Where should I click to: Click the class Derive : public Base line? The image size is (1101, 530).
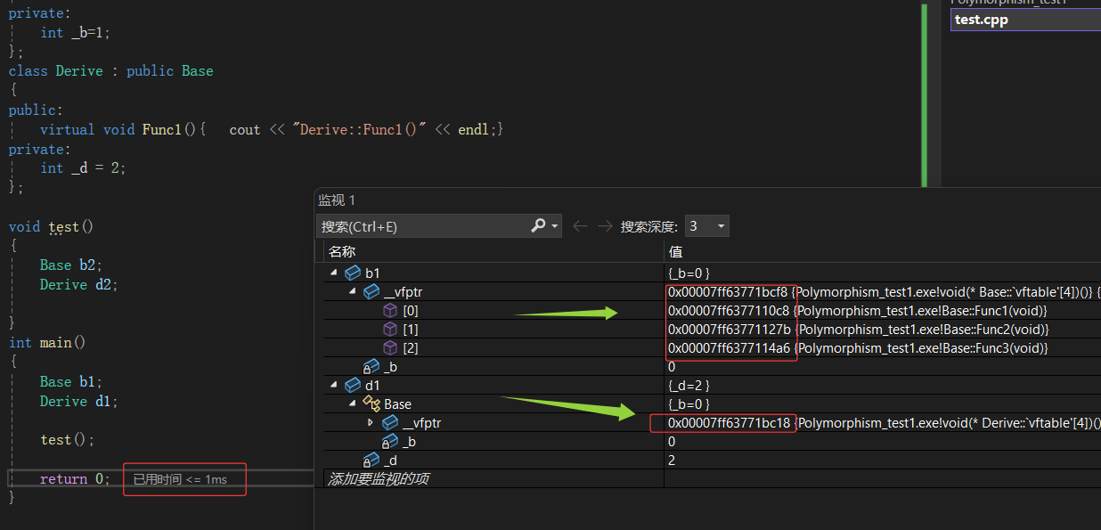(111, 70)
